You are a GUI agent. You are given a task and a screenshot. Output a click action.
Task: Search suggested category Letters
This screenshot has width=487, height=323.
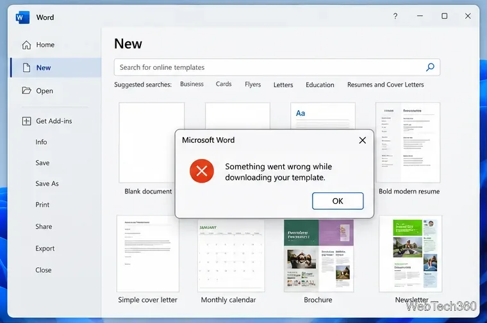point(283,85)
